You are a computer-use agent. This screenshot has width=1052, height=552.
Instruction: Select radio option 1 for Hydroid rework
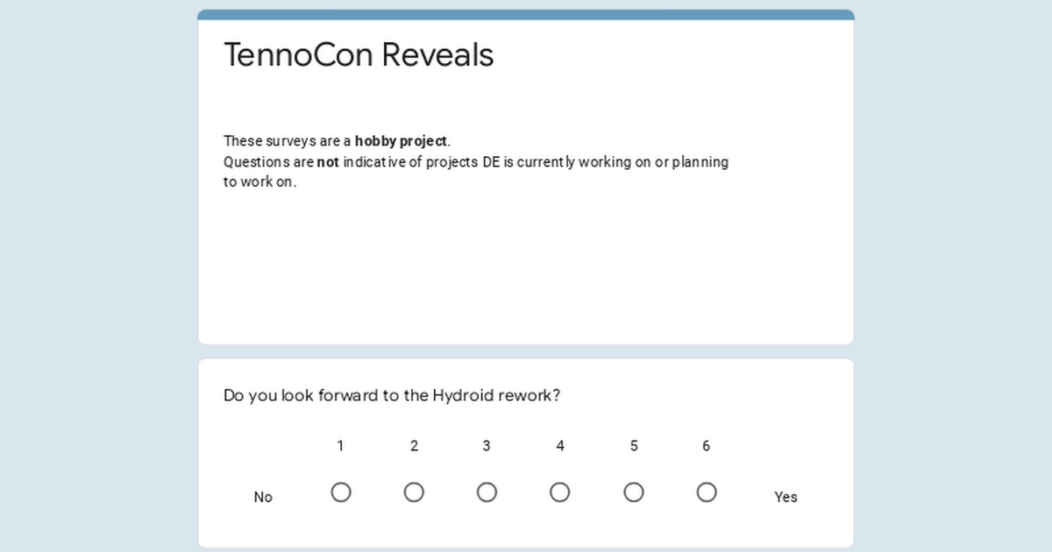coord(341,492)
